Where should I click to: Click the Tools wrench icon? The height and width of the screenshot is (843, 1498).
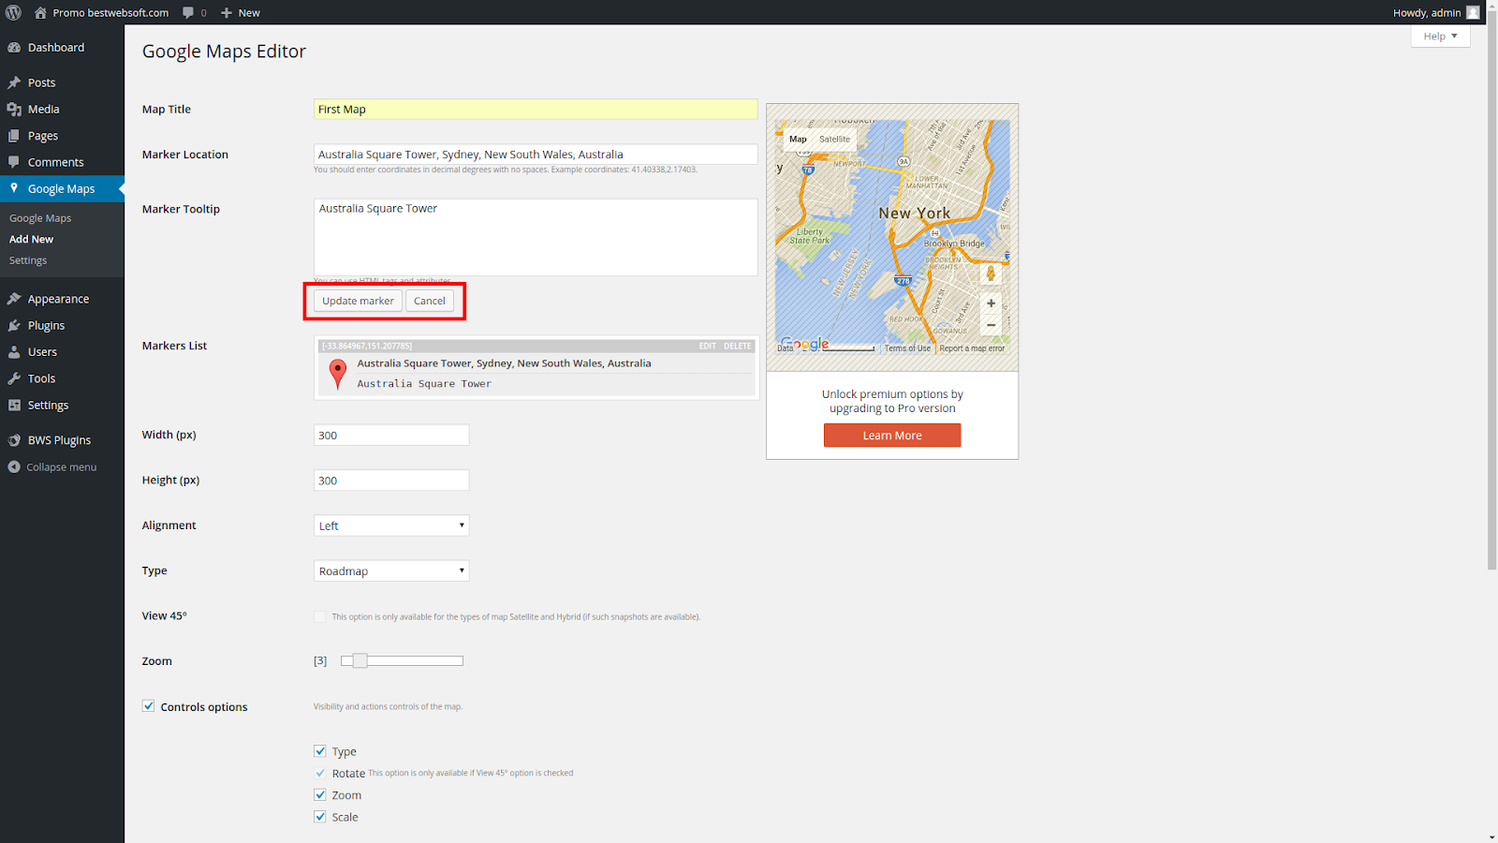coord(14,378)
